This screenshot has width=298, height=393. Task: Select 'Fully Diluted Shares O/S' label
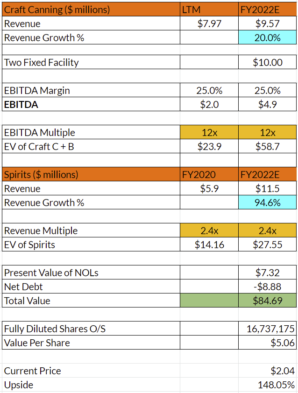pos(55,329)
